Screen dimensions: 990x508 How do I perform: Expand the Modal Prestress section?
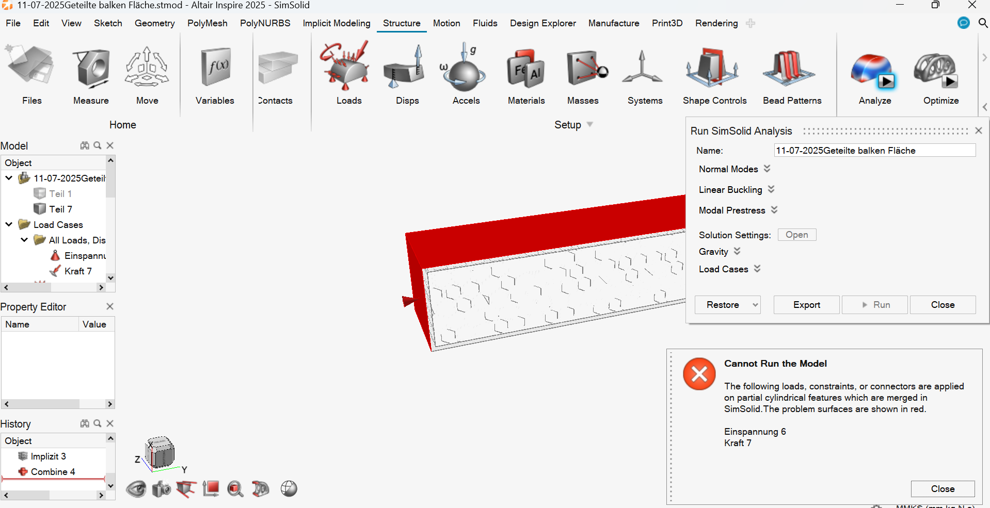pyautogui.click(x=774, y=210)
